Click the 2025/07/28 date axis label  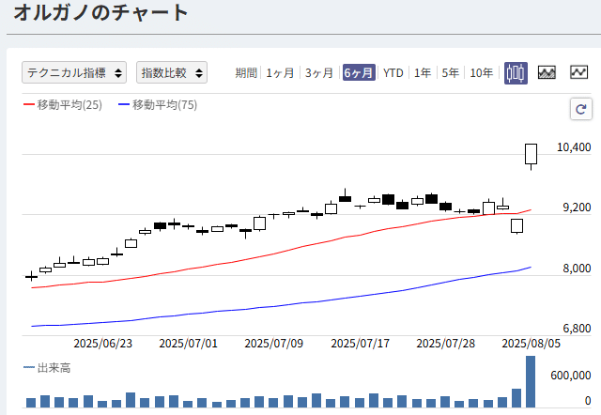click(446, 344)
